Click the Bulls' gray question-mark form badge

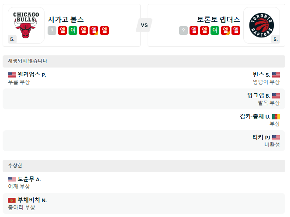(52, 31)
